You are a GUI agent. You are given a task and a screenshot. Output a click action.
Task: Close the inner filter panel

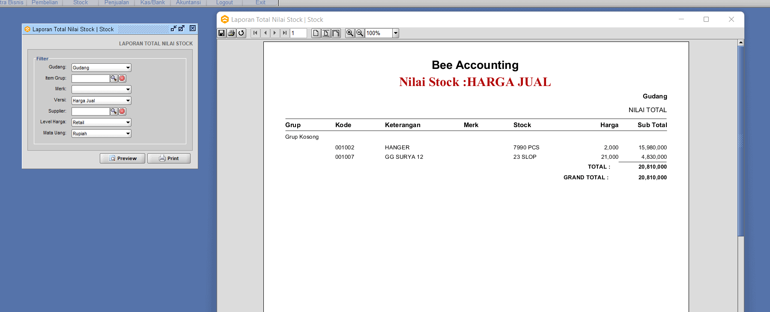coord(193,28)
